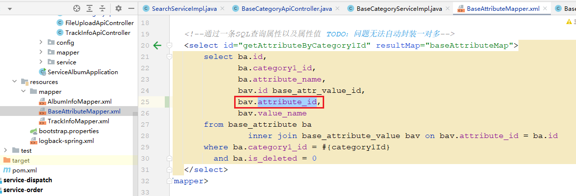This screenshot has width=576, height=196.
Task: Click the Expand All icon in project toolbar
Action: (89, 8)
